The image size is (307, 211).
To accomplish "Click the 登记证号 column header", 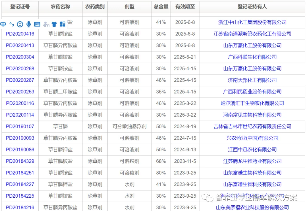I will pos(20,7).
